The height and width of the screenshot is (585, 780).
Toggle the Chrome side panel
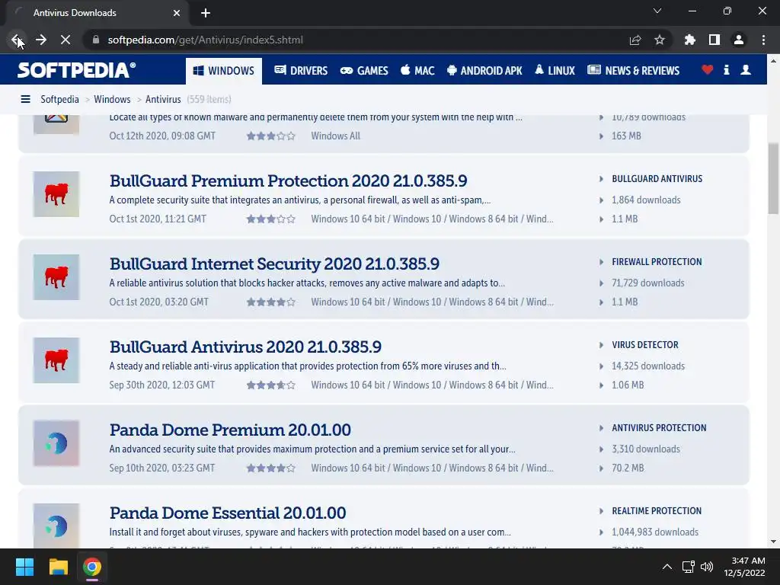pos(714,40)
